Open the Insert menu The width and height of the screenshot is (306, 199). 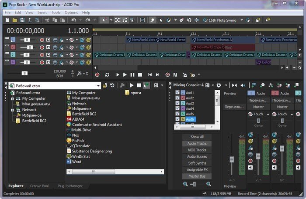[x=42, y=13]
